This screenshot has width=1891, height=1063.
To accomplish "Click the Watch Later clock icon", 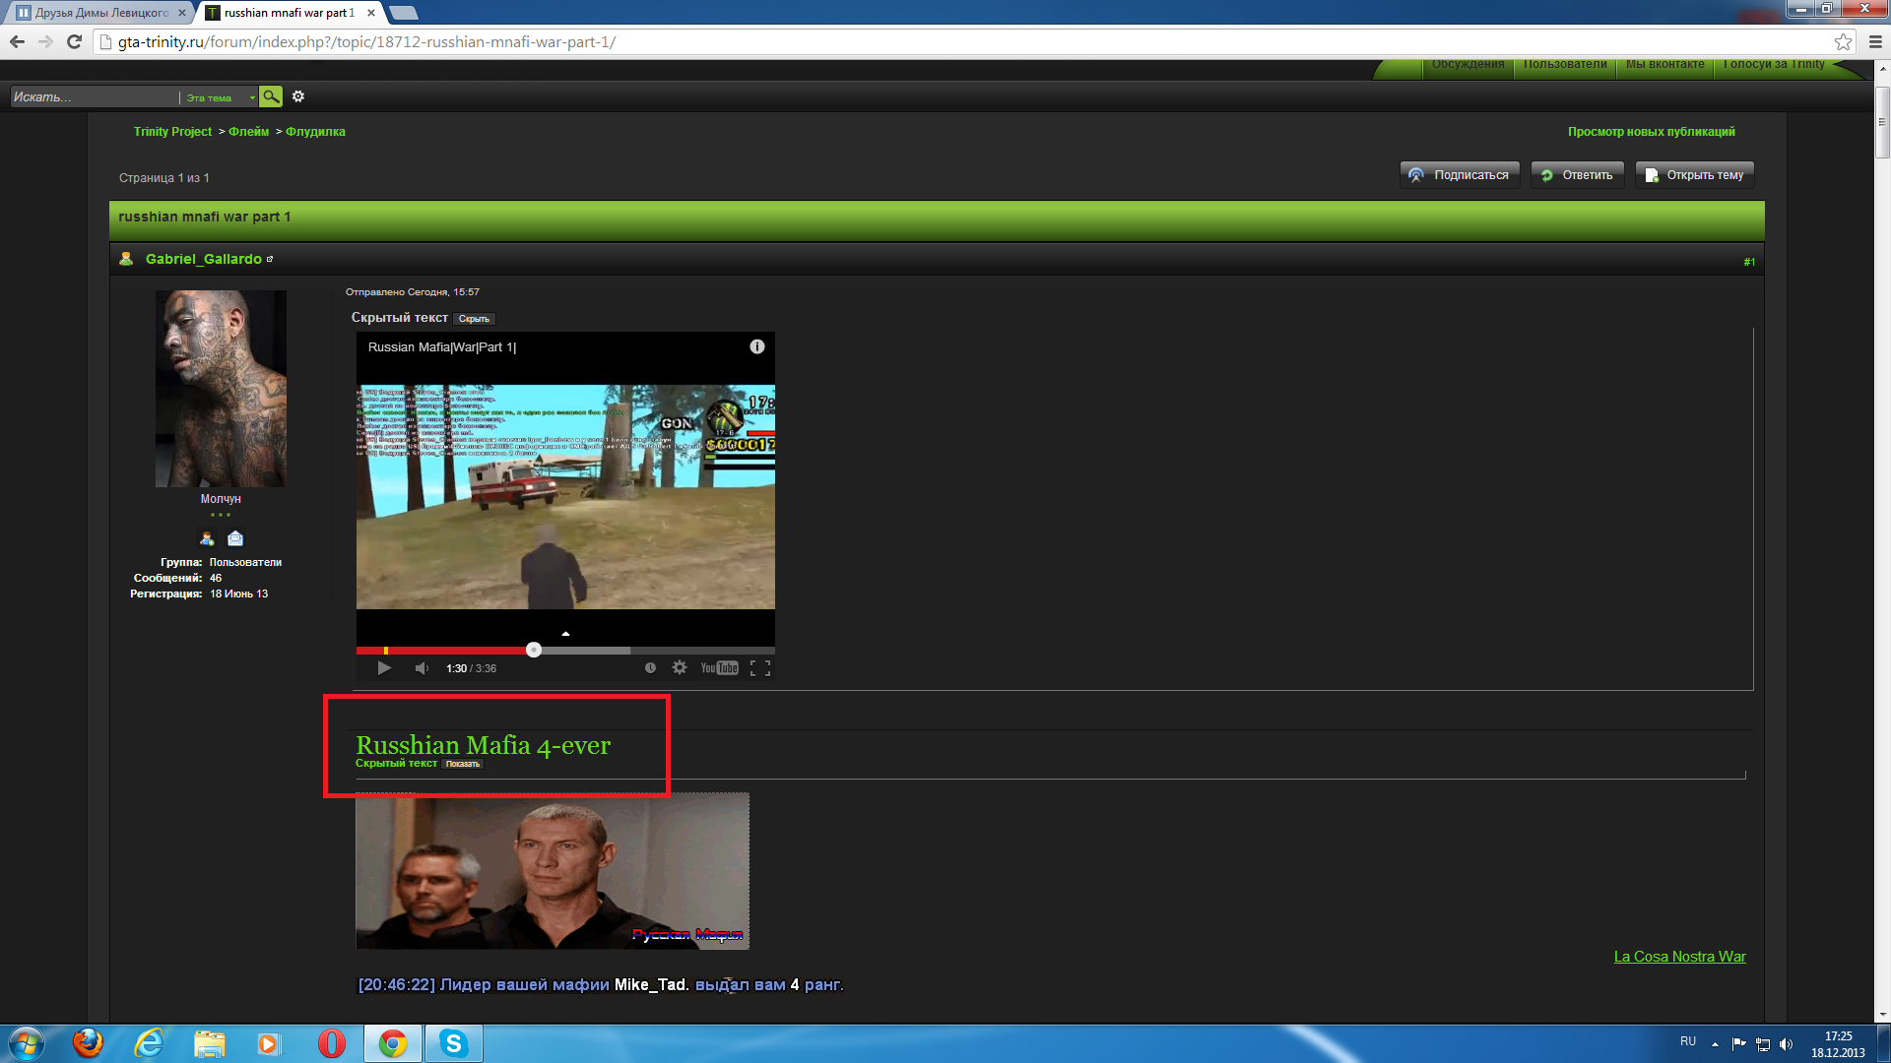I will point(650,668).
